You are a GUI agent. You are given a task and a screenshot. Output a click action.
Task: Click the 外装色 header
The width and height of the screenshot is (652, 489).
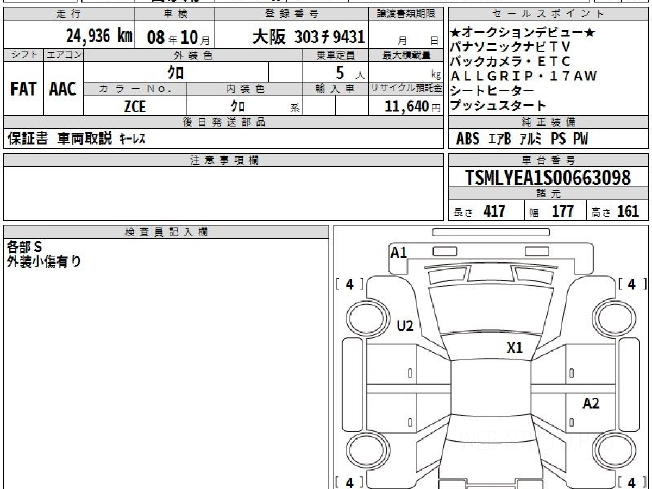(x=193, y=55)
